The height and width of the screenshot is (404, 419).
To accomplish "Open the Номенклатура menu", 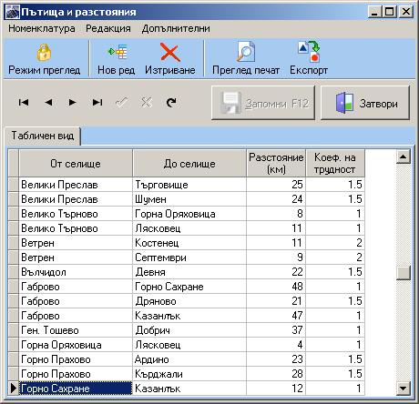I will [42, 28].
